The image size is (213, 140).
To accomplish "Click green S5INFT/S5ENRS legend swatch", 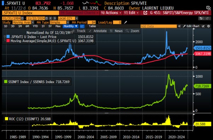I will coord(6,82).
